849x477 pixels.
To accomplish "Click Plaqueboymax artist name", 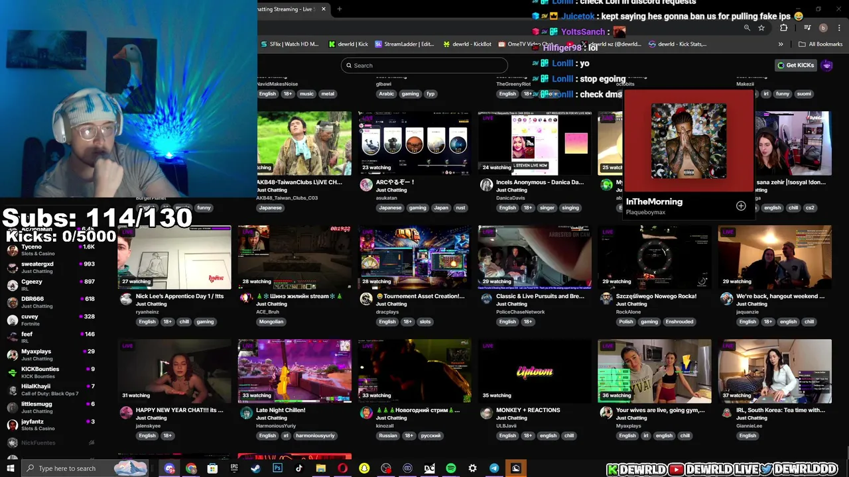I will click(645, 213).
